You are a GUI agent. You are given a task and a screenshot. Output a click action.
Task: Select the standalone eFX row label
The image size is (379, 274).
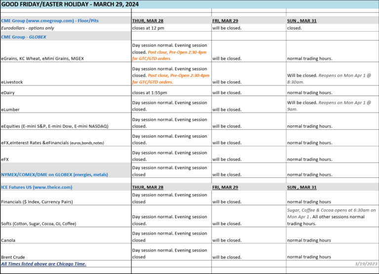5,159
